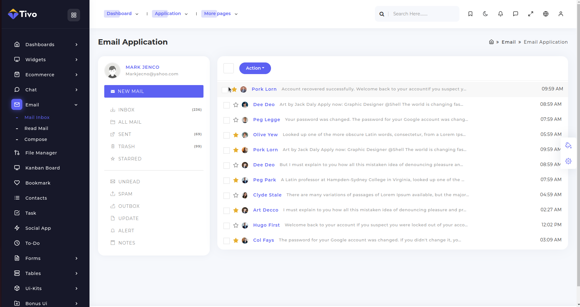This screenshot has height=307, width=580.
Task: Click the NEW MAIL button
Action: 154,91
